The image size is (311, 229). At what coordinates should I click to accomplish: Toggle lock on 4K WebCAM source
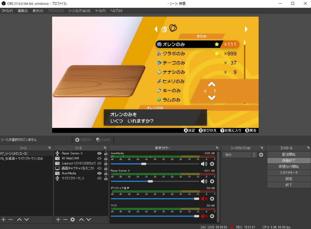(106, 158)
